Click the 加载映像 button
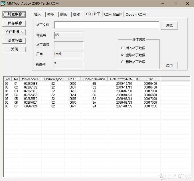Image resolution: width=194 pixels, height=181 pixels. pyautogui.click(x=15, y=15)
